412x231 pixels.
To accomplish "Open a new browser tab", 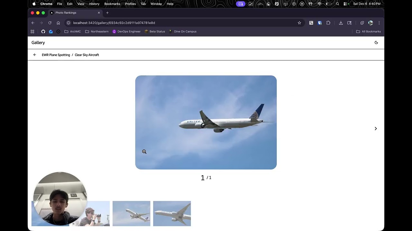I will click(108, 13).
